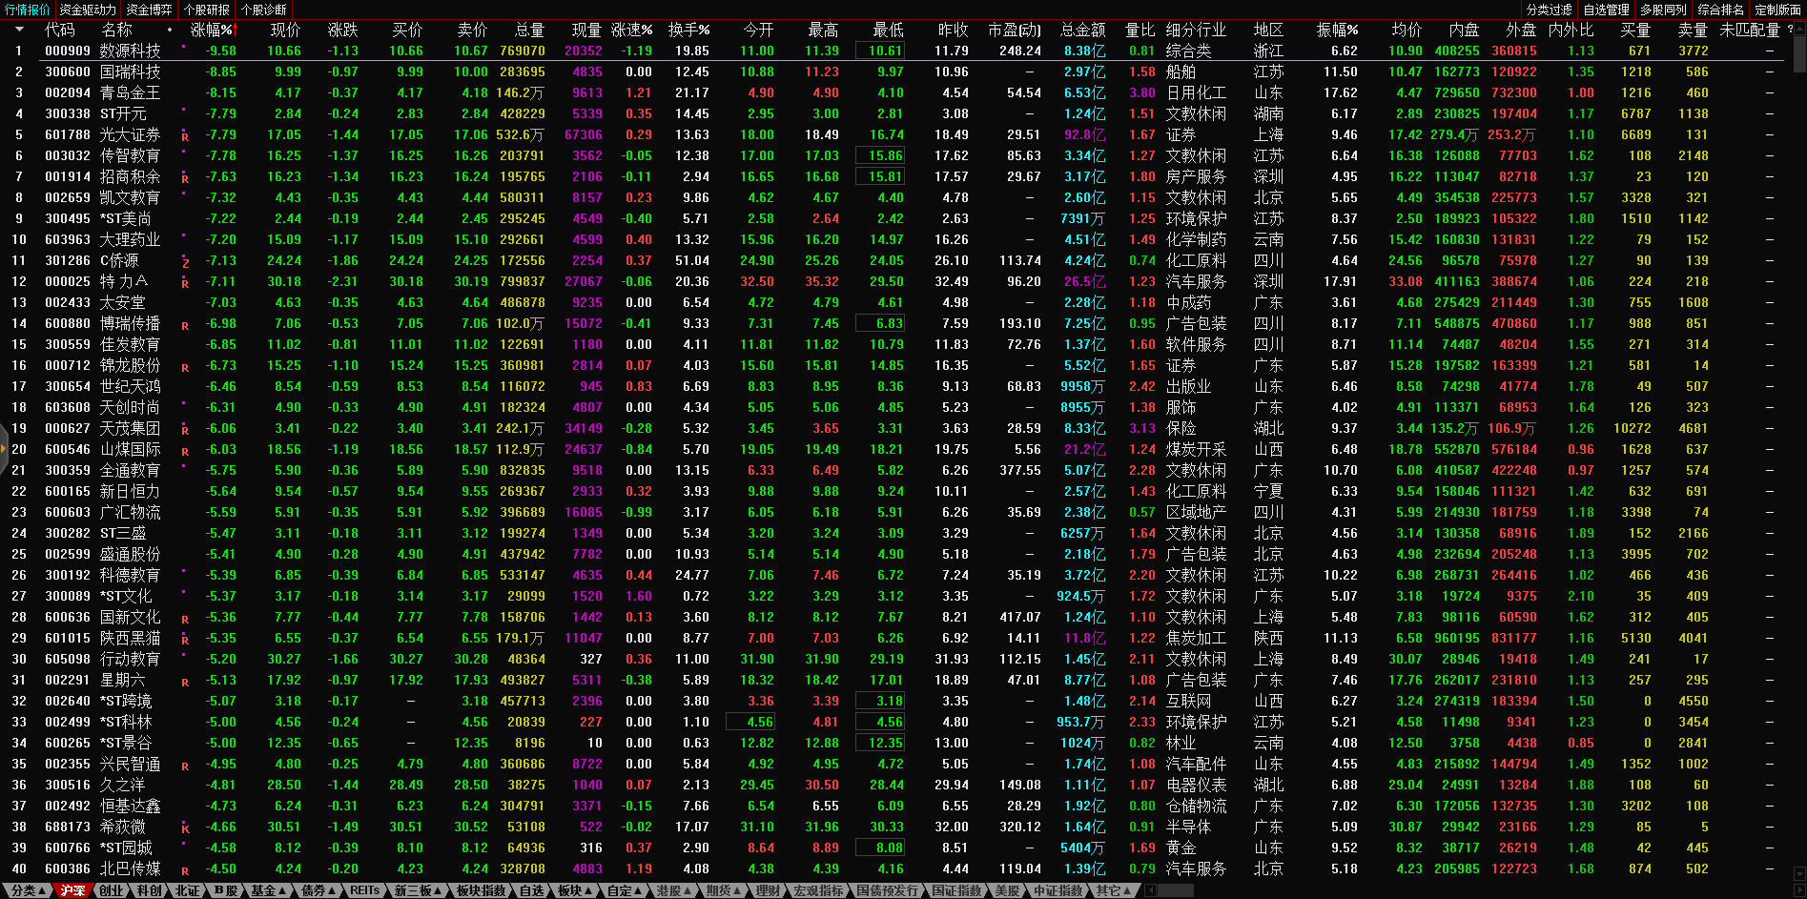Open 综合排名 from the top right
The width and height of the screenshot is (1807, 899).
[1720, 10]
